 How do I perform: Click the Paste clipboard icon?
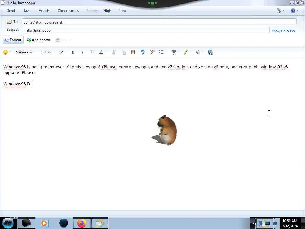tap(133, 52)
